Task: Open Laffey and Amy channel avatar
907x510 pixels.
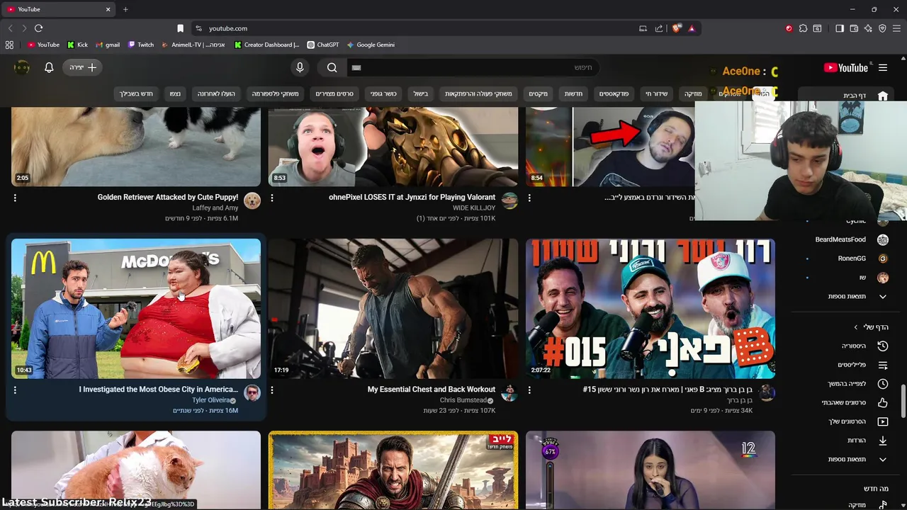Action: pyautogui.click(x=252, y=201)
